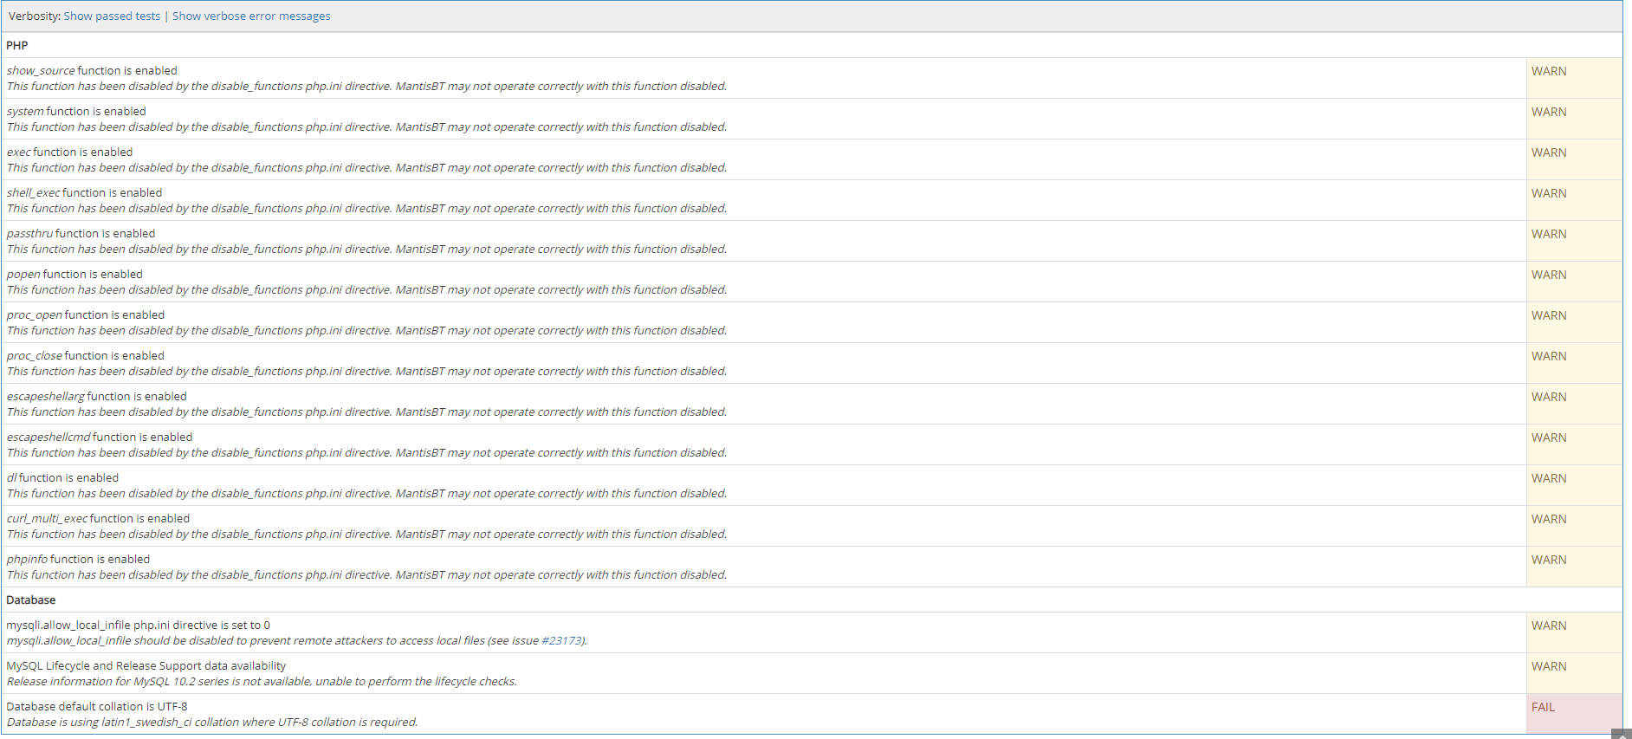Viewport: 1632px width, 739px height.
Task: Click WARN status for shell_exec row
Action: 1548,193
